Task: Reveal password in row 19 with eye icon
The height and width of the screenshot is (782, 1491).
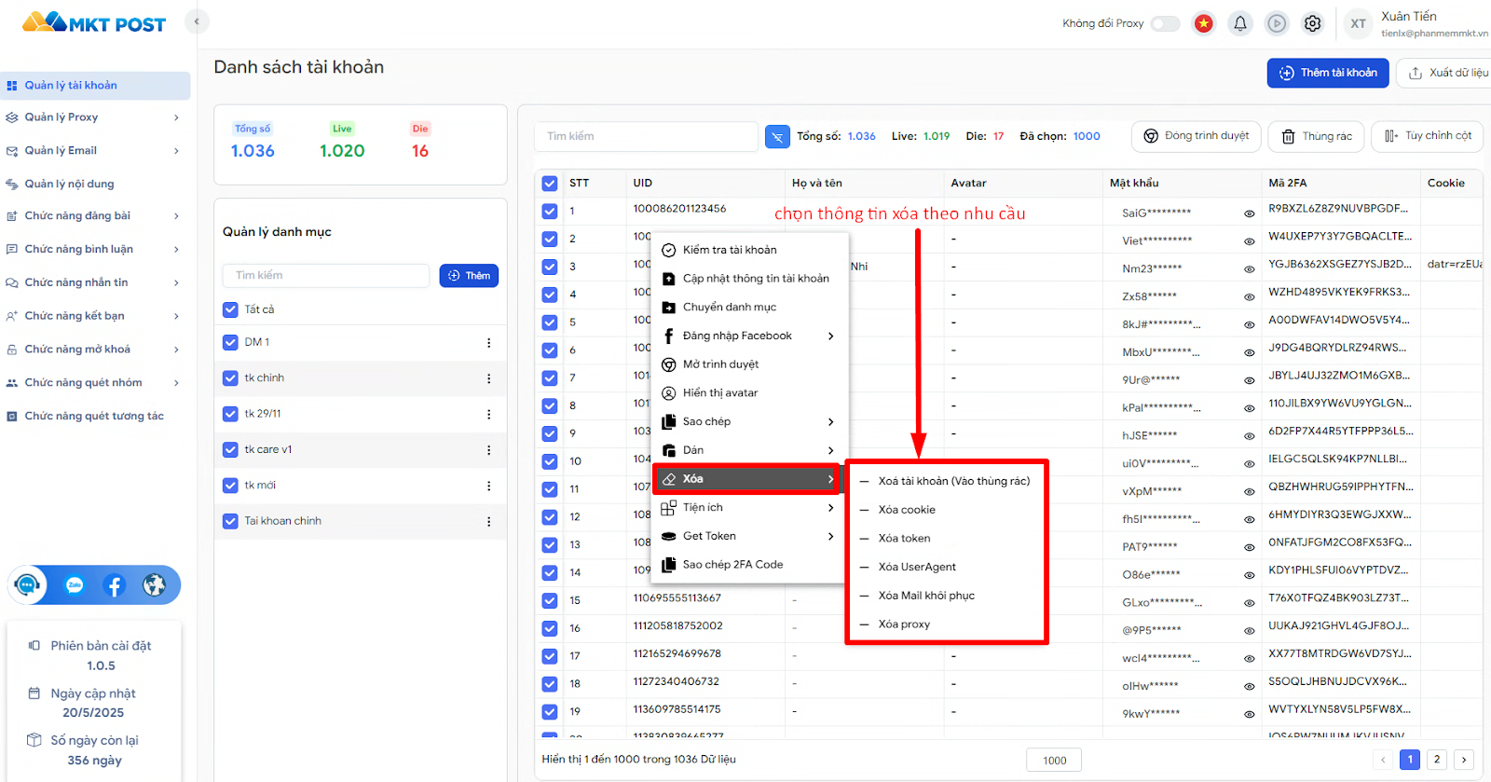Action: (1250, 714)
